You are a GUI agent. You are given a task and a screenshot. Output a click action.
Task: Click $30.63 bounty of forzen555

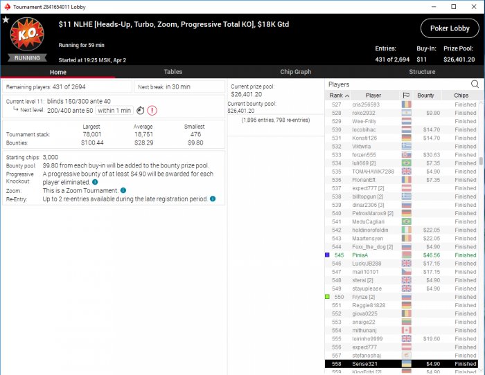pyautogui.click(x=432, y=155)
